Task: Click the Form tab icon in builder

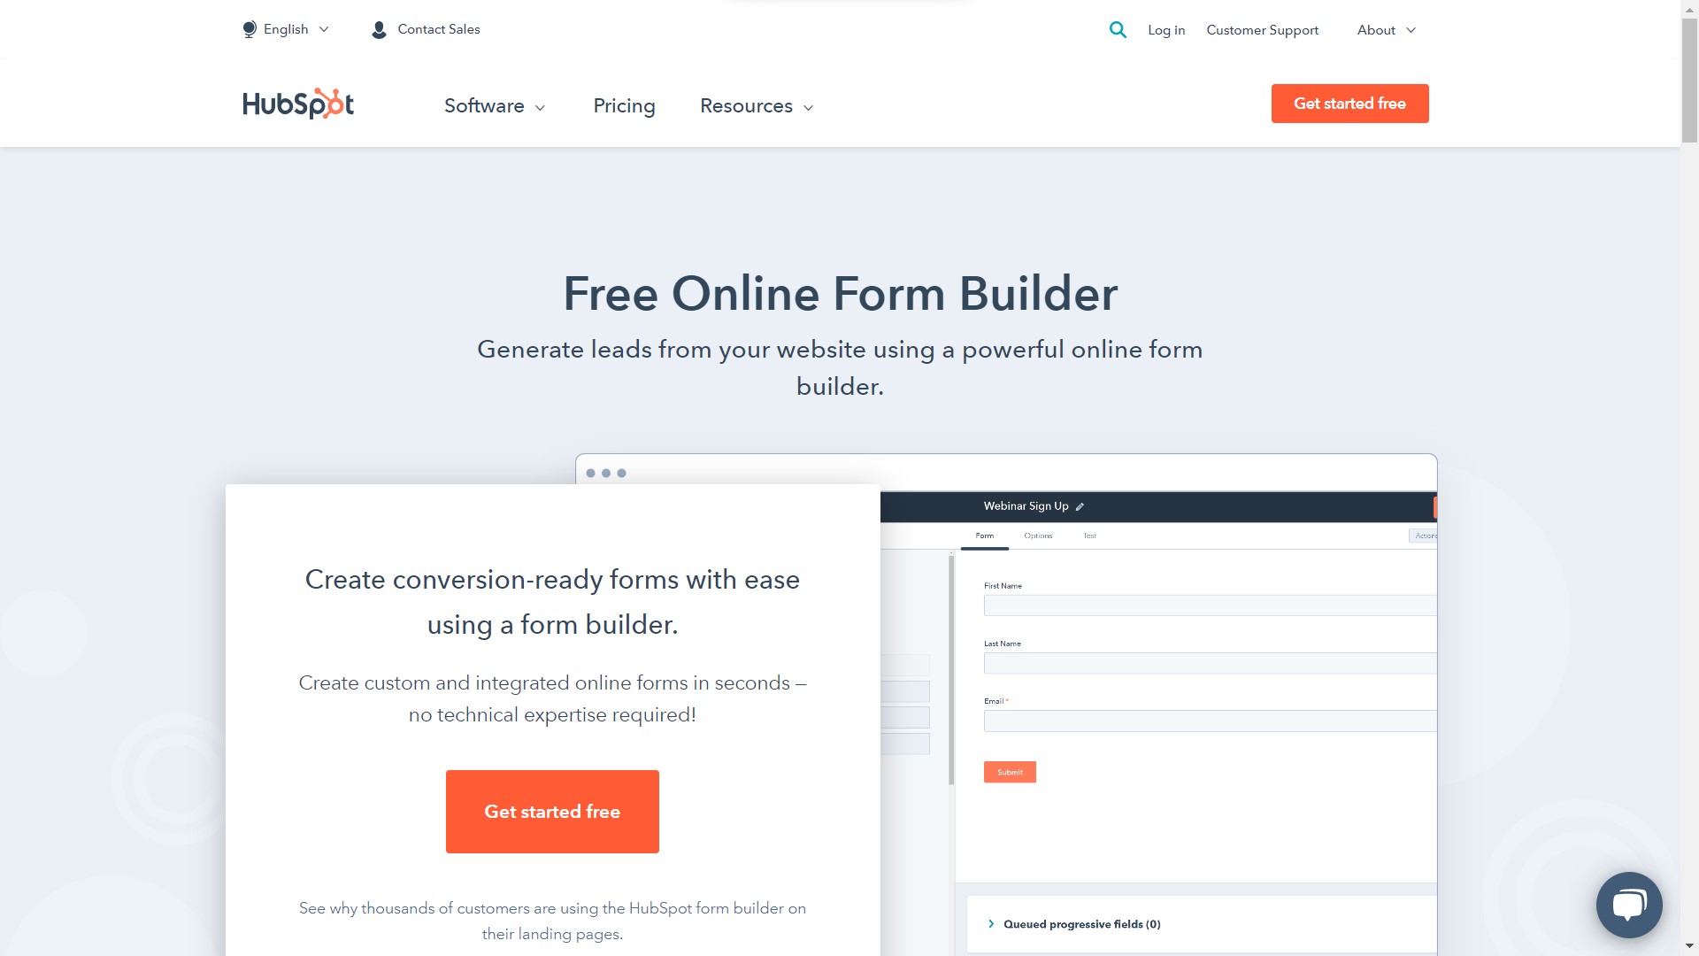Action: coord(985,536)
